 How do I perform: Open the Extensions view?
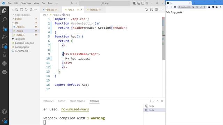tap(4, 46)
